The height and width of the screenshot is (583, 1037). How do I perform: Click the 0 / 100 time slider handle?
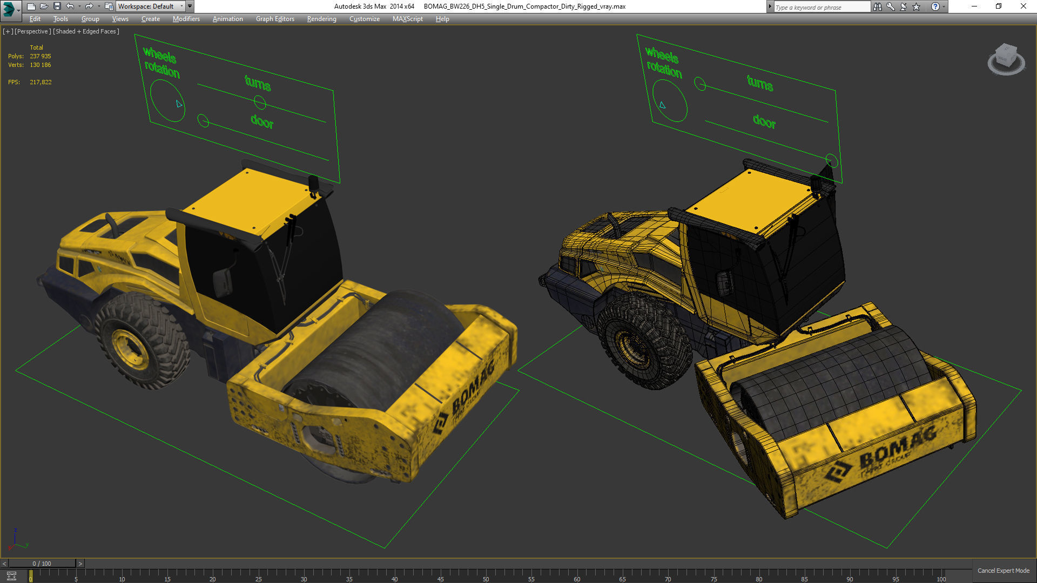(x=42, y=564)
